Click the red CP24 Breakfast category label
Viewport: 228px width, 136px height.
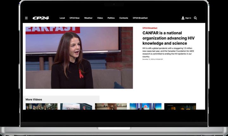click(x=150, y=28)
